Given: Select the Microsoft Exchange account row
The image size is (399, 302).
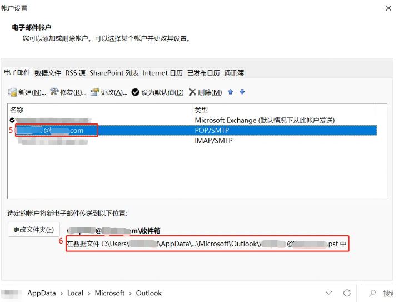Looking at the screenshot, I should pyautogui.click(x=193, y=120).
